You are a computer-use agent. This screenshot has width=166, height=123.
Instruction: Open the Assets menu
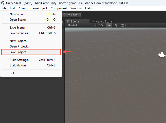point(23,8)
